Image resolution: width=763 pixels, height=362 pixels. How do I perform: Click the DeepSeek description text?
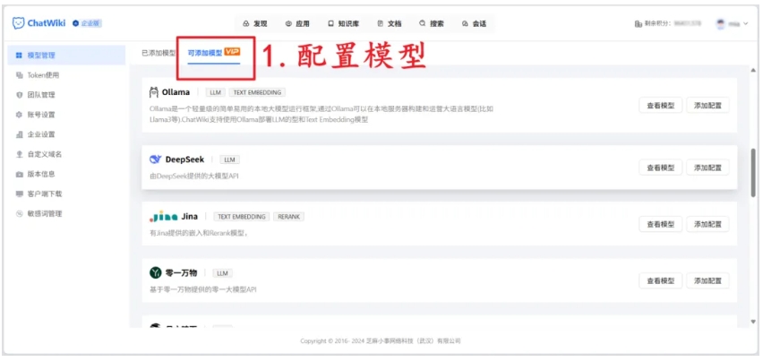[194, 177]
